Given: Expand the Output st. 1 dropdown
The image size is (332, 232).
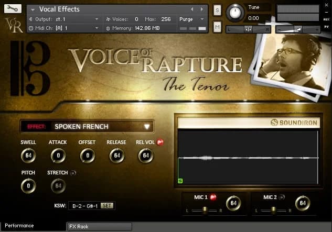Looking at the screenshot, I should 96,19.
